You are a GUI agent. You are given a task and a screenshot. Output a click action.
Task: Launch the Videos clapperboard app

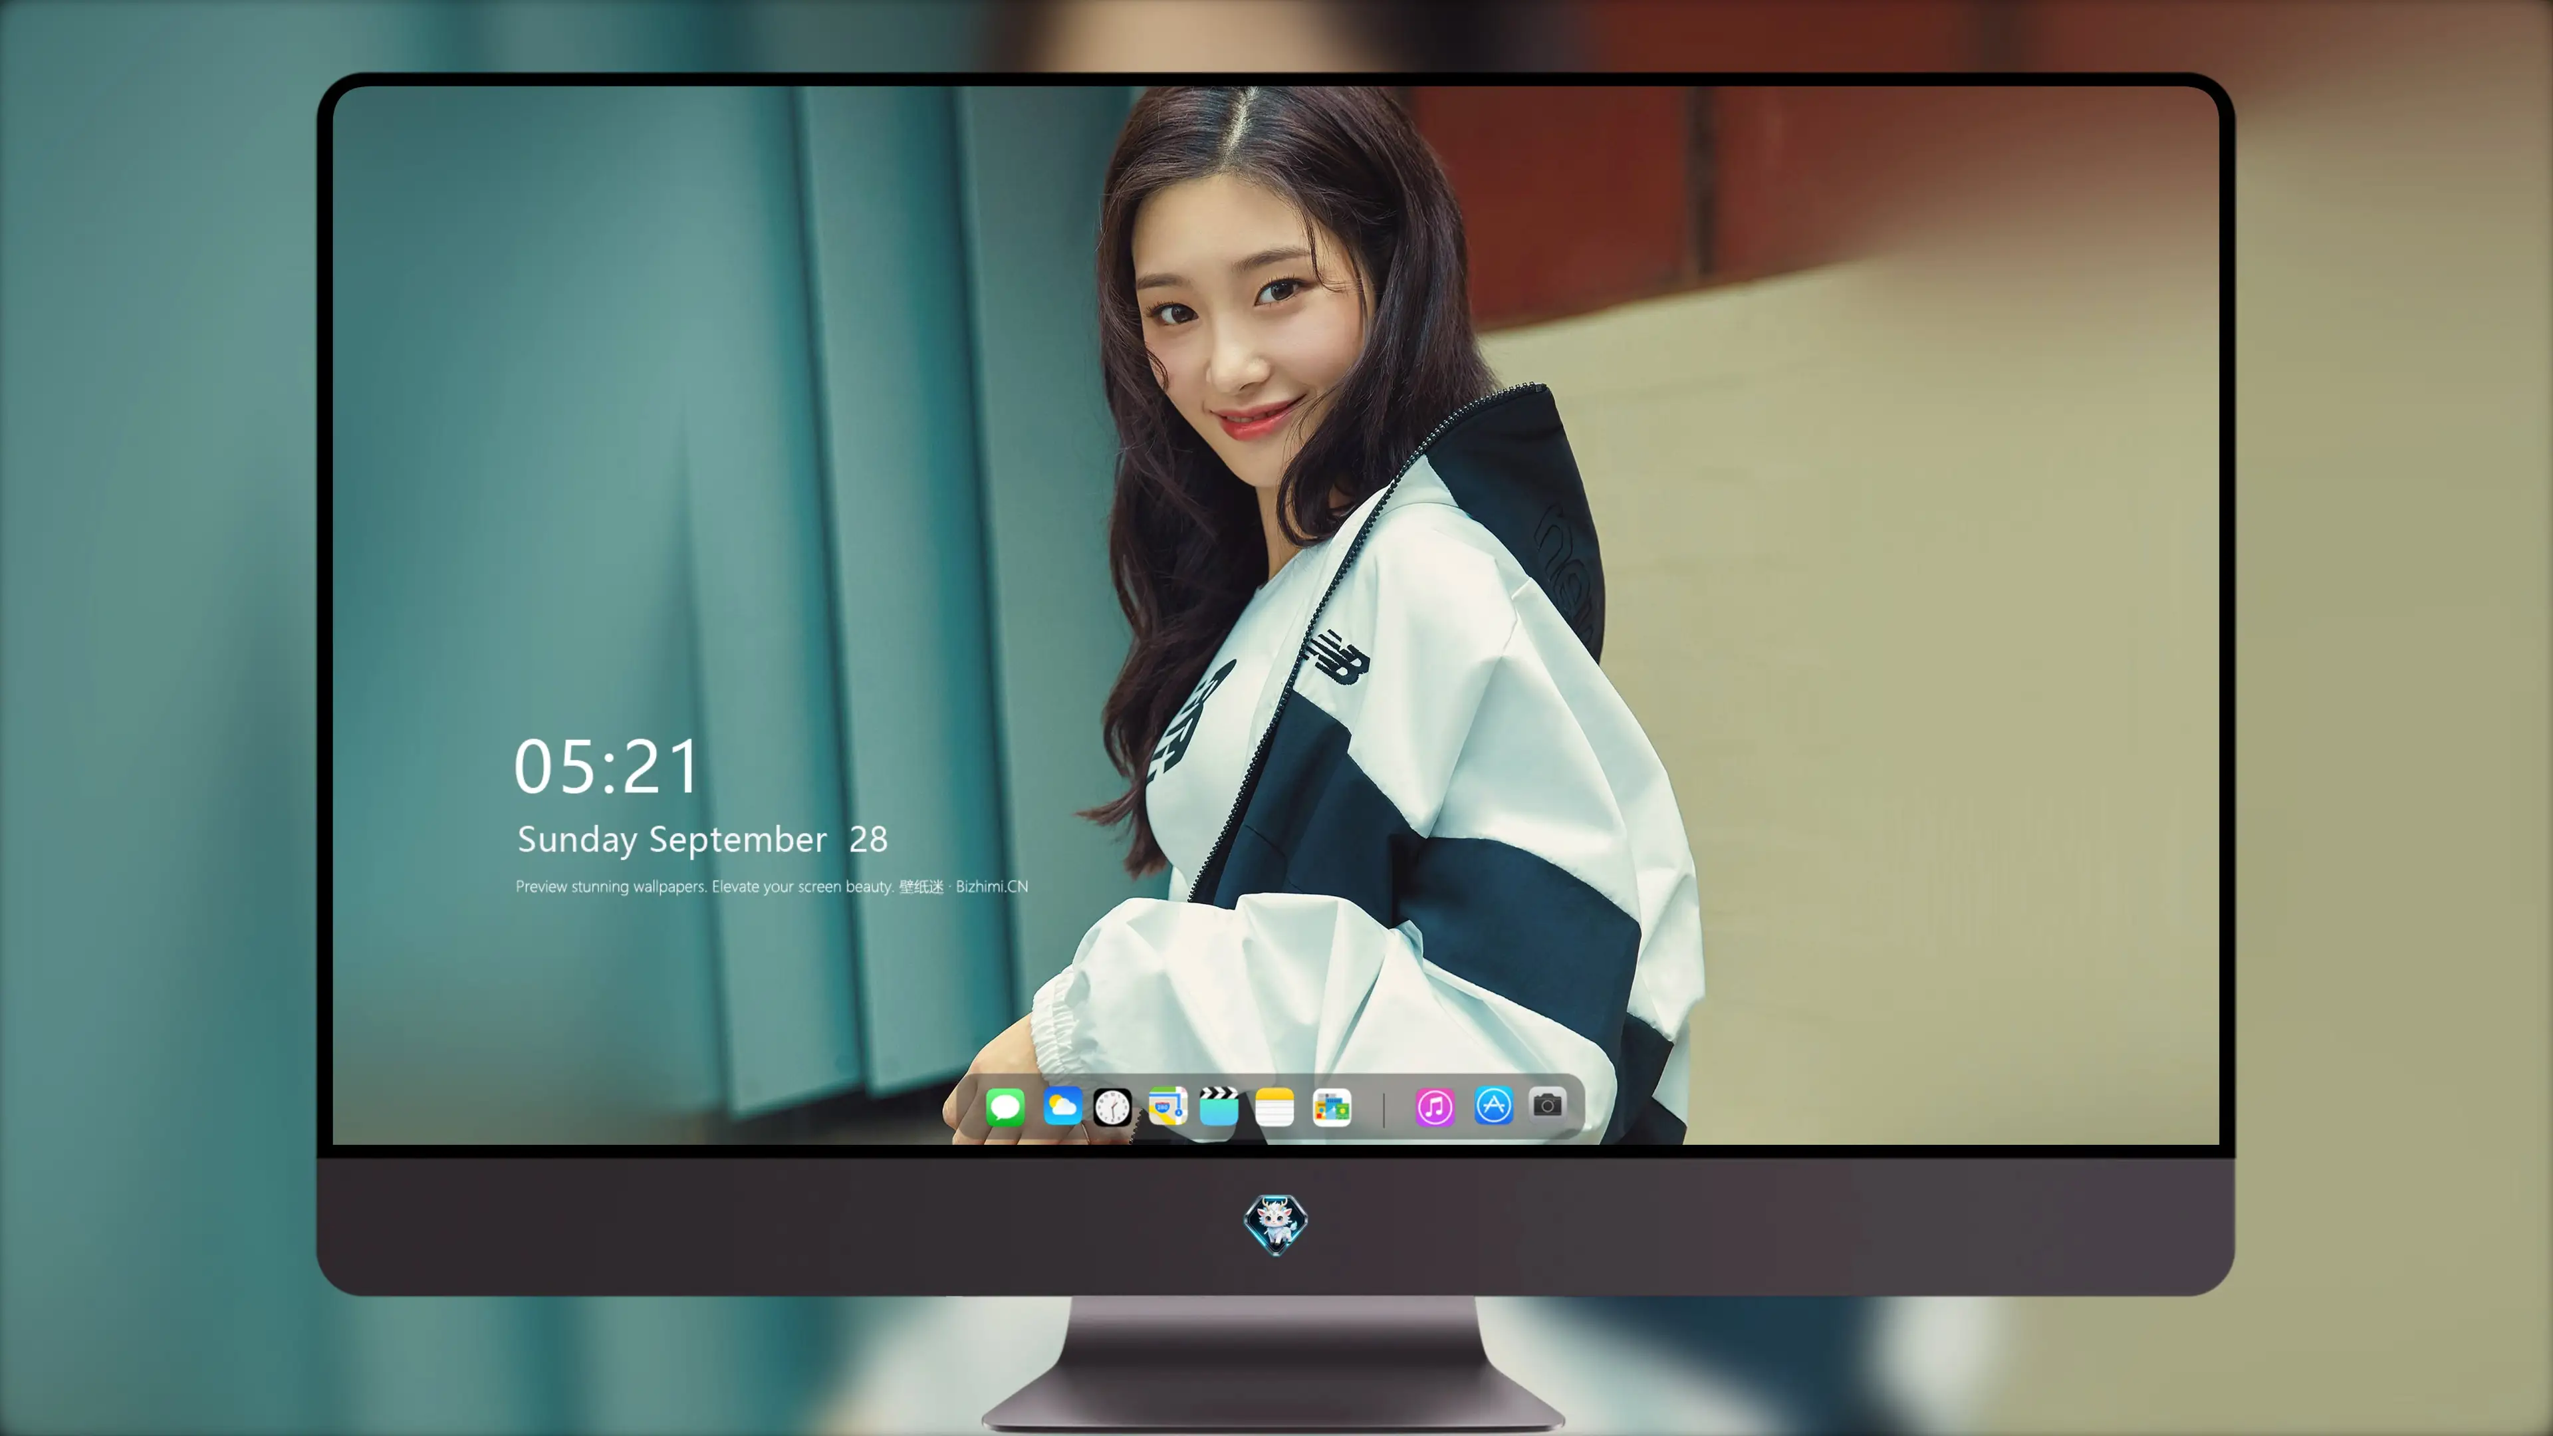(x=1219, y=1106)
